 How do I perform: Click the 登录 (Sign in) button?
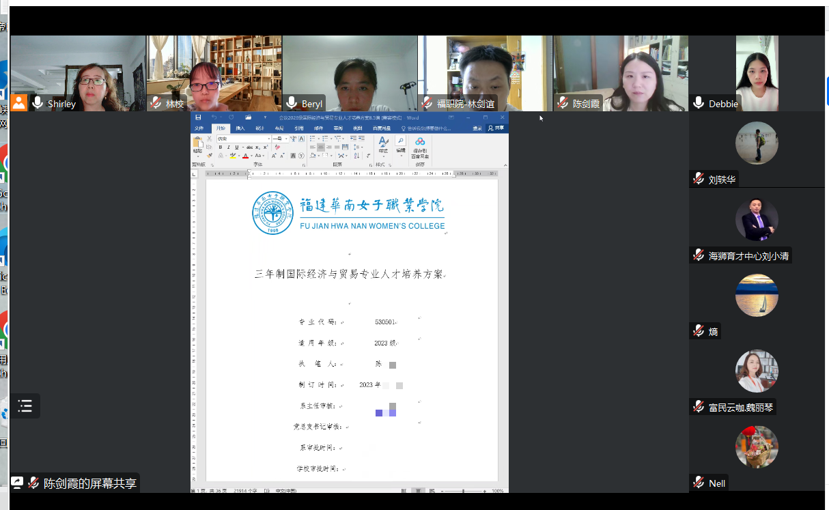(477, 128)
